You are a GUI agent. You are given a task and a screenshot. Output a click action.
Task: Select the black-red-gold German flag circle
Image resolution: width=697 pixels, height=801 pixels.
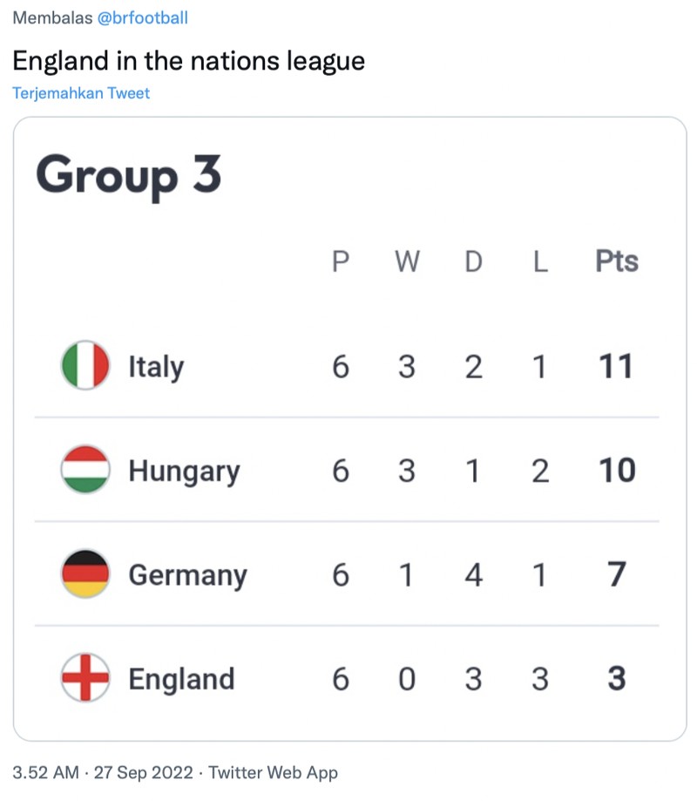tap(85, 574)
